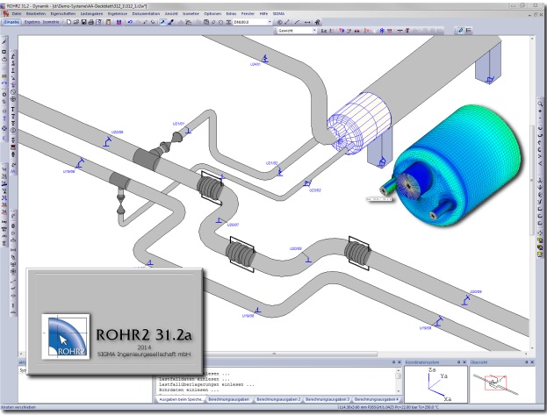Click the support label U20/08
This screenshot has width=547, height=415.
296,248
